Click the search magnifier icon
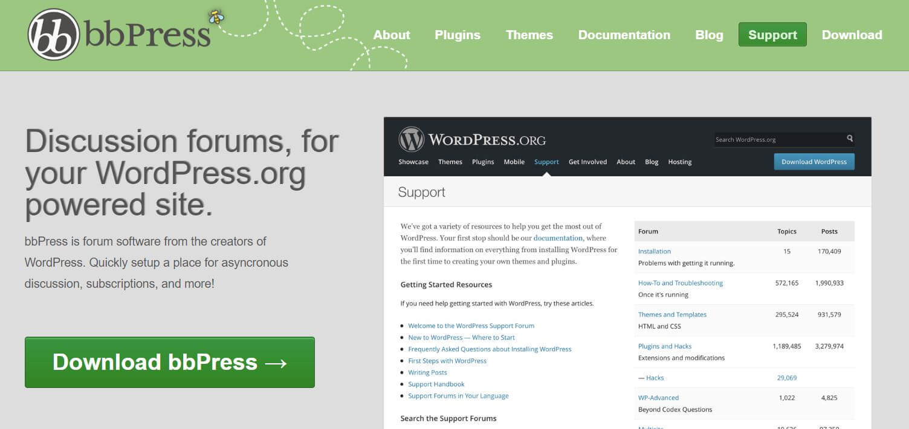 click(850, 139)
